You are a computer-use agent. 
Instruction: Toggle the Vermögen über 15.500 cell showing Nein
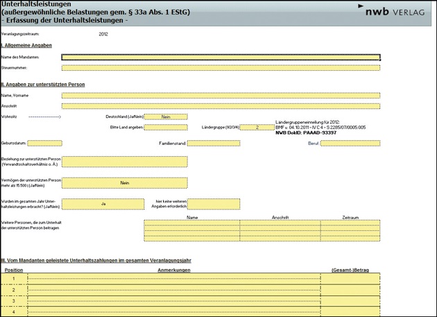[125, 182]
